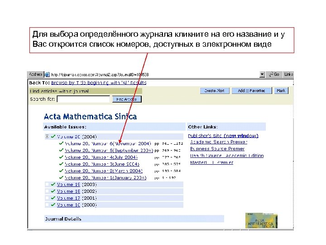This screenshot has width=326, height=245.
Task: Click the Mark button
Action: (281, 91)
